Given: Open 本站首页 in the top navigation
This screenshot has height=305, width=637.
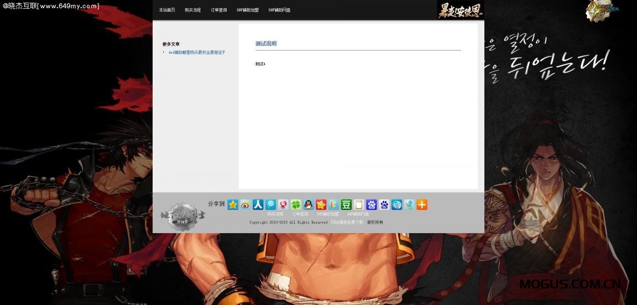Looking at the screenshot, I should (x=167, y=10).
